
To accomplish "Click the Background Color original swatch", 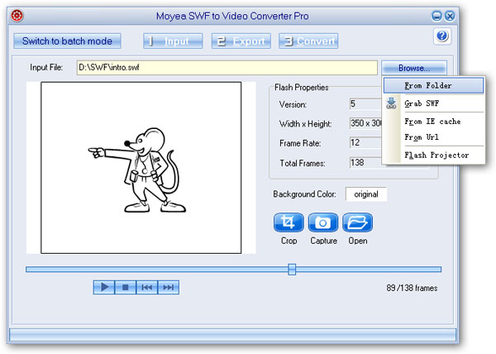I will pos(366,194).
